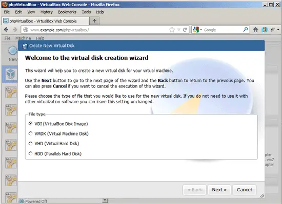Click the Firefox title bar logo
Viewport: 282px width, 204px height.
pyautogui.click(x=5, y=4)
